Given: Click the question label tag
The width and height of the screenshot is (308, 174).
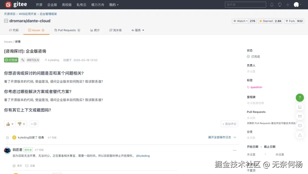Looking at the screenshot, I should tap(255, 87).
